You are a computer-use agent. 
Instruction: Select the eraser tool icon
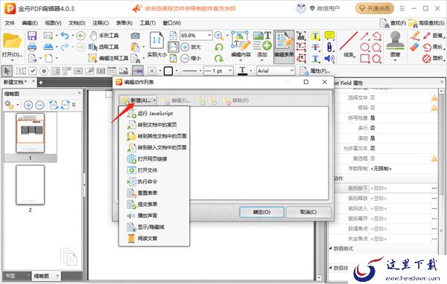415,48
